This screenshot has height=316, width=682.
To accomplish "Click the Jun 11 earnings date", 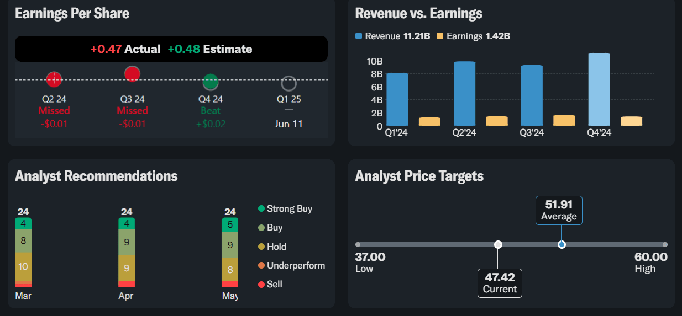I will [x=288, y=124].
